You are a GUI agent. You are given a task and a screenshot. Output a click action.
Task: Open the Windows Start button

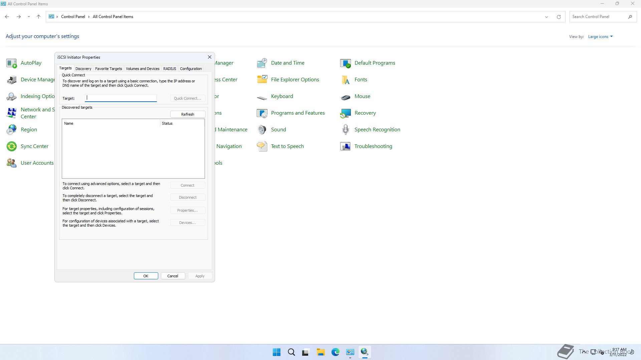click(276, 352)
